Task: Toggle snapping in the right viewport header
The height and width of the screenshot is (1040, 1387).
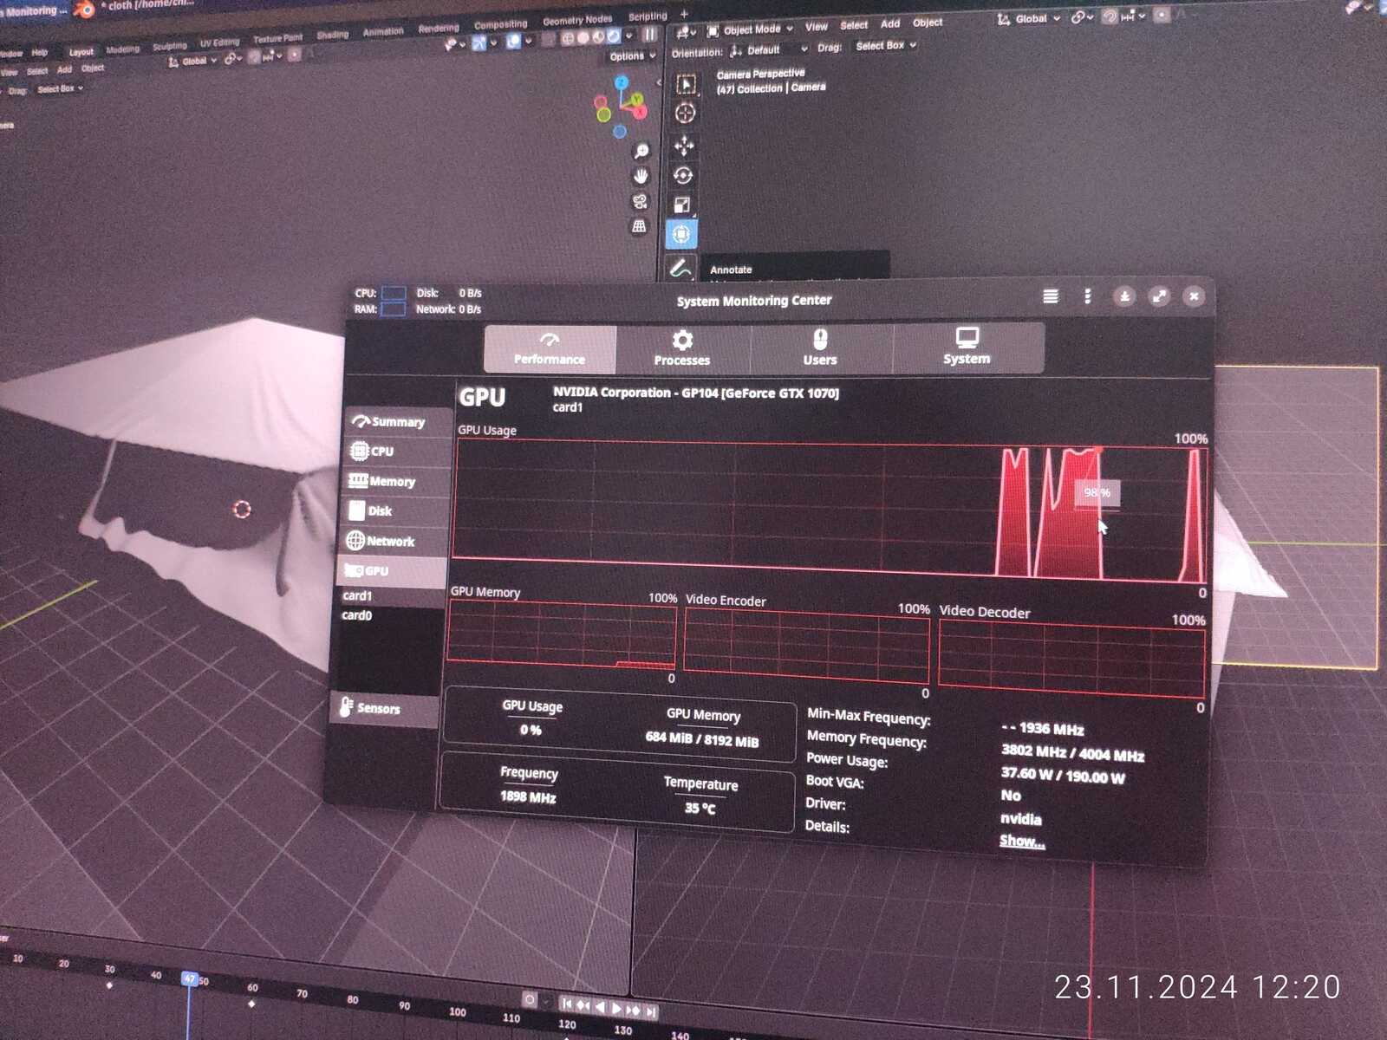Action: 1110,16
